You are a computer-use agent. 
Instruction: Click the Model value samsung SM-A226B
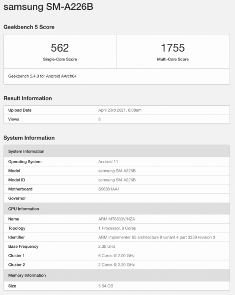[x=117, y=171]
